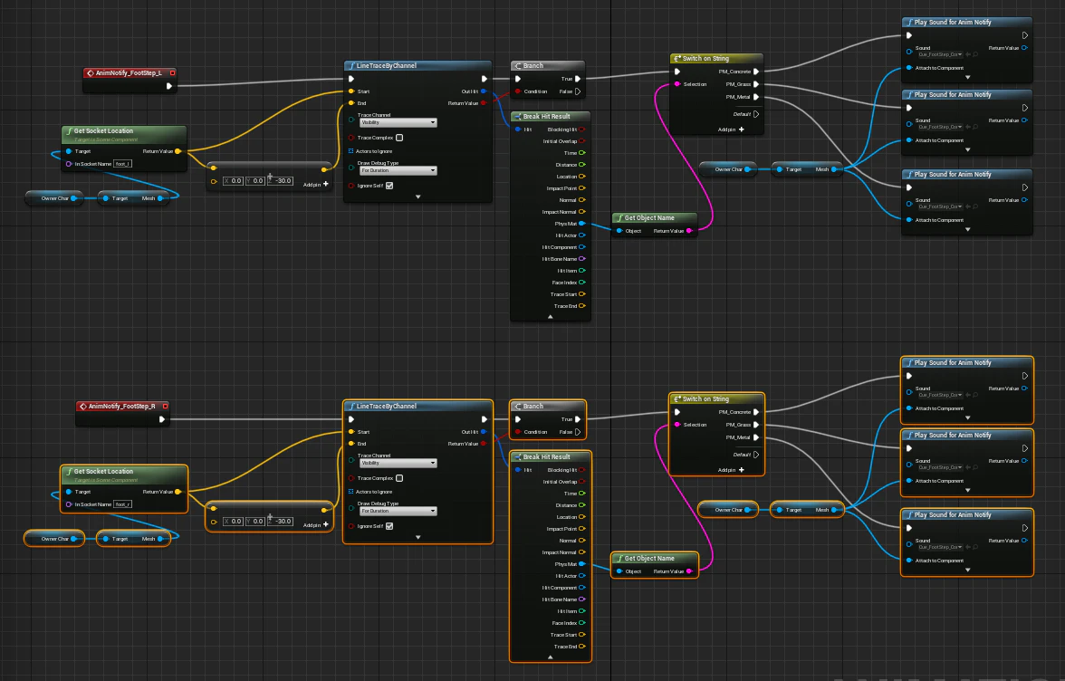Add pin on vector add node beside foot_l socket
This screenshot has height=681, width=1065.
[316, 184]
